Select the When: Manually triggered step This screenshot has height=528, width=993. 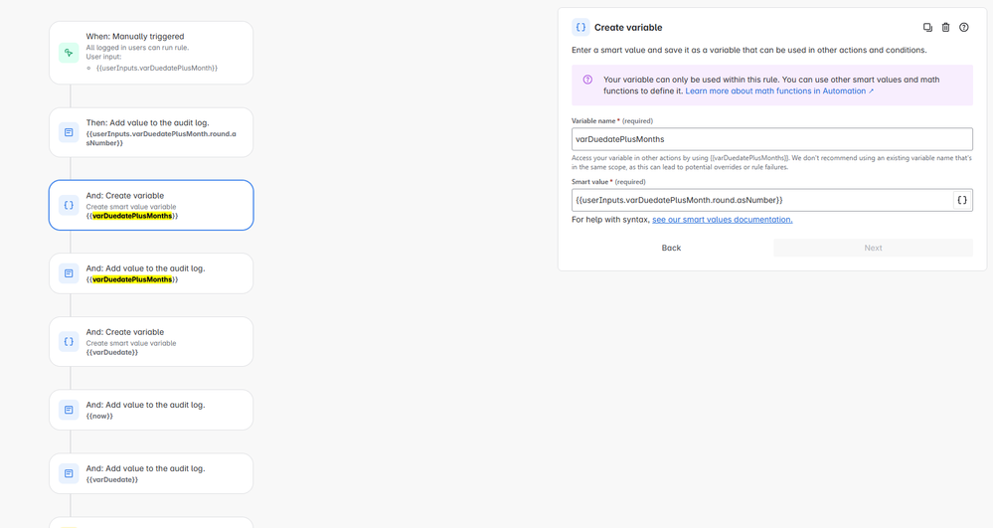click(x=151, y=53)
